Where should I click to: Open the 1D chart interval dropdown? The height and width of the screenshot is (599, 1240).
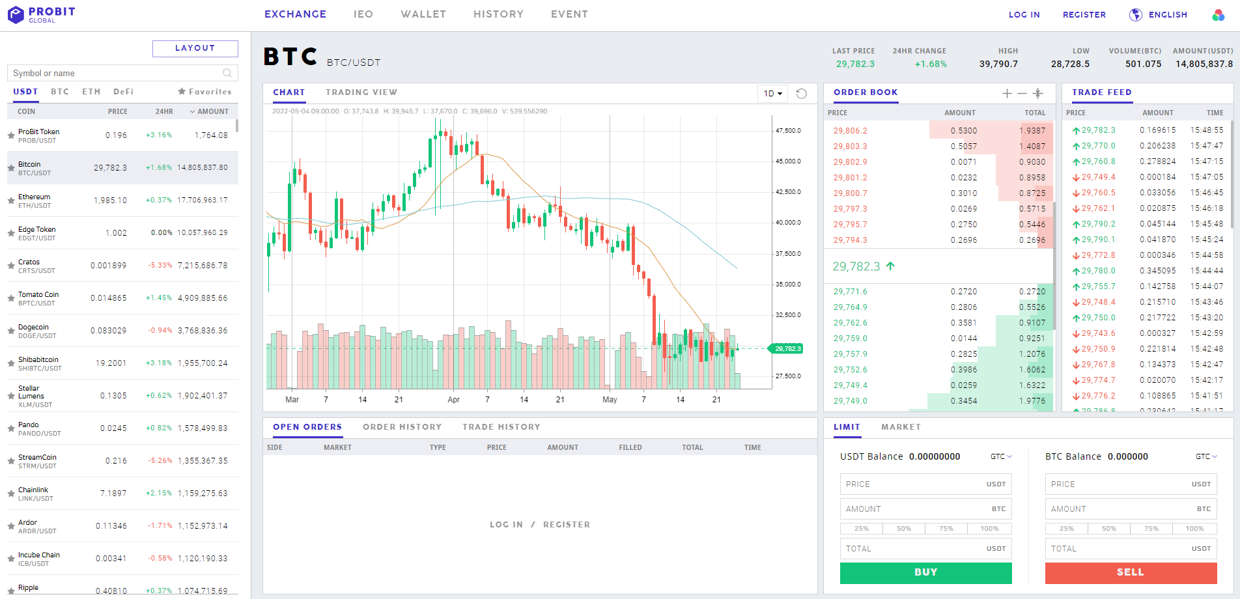pos(772,94)
